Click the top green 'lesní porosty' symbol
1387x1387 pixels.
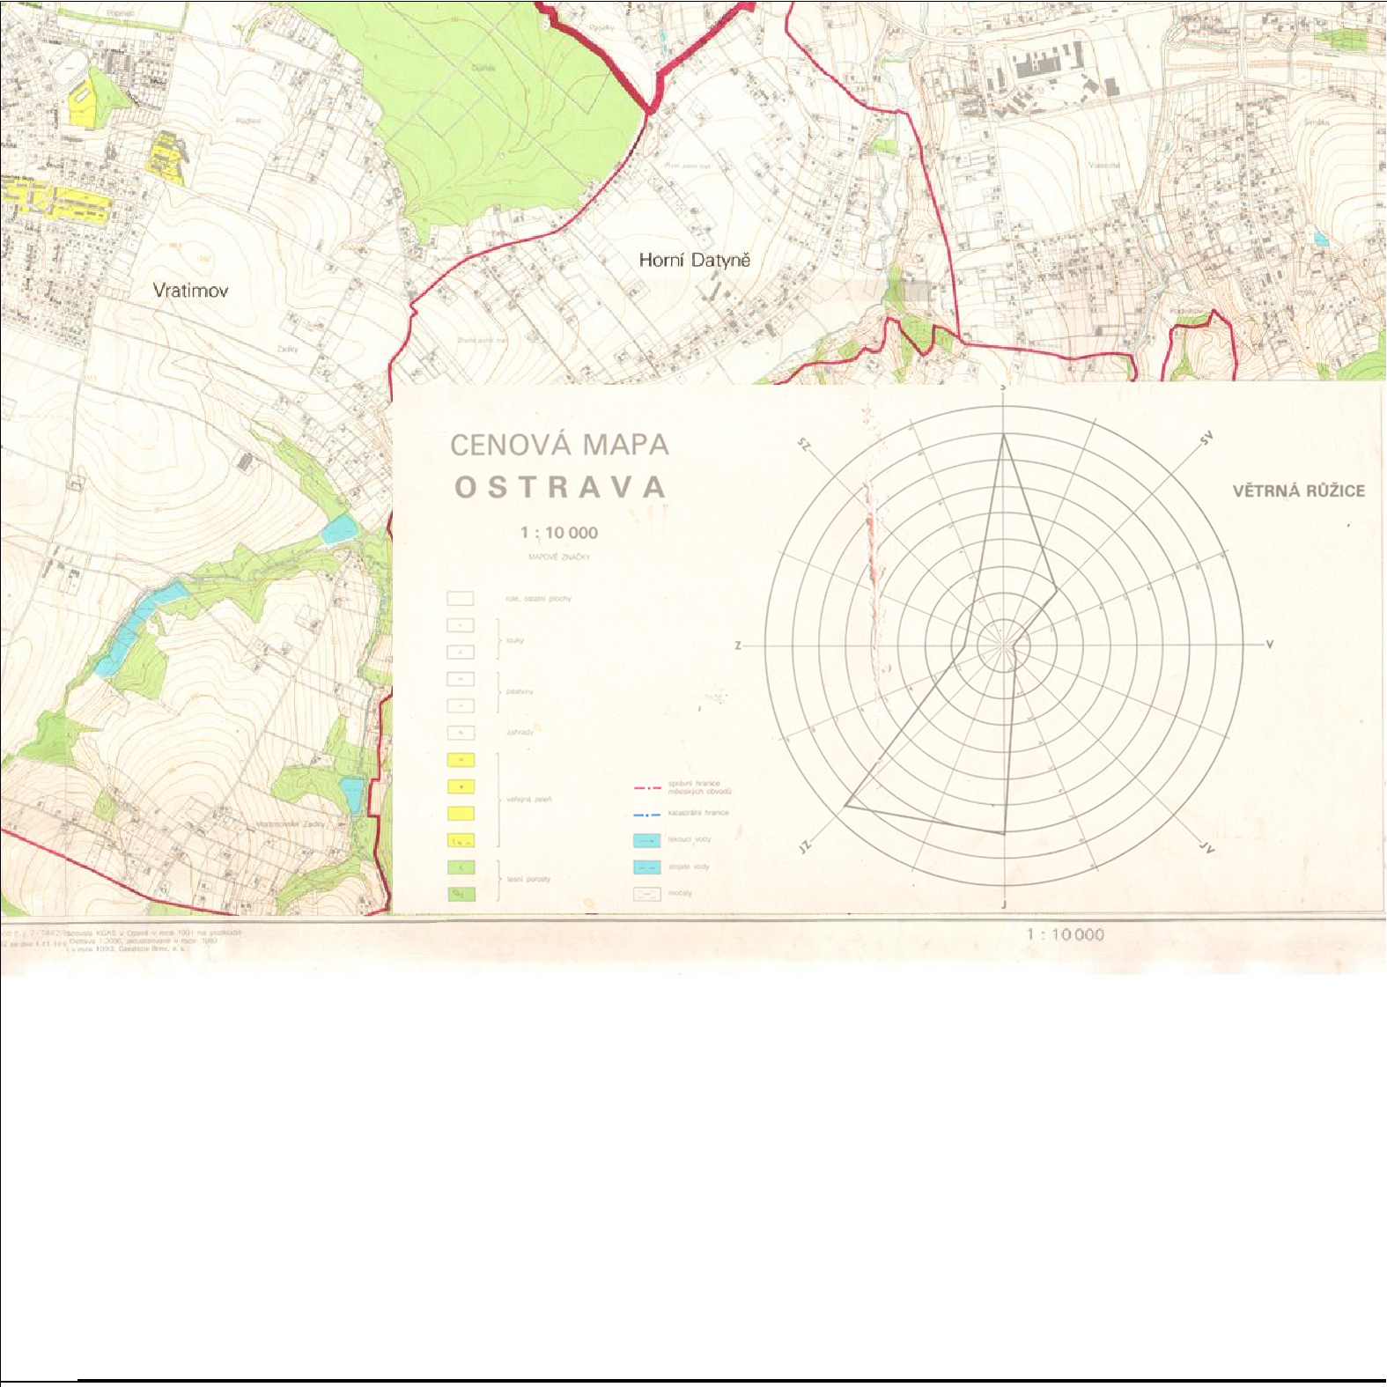(461, 867)
